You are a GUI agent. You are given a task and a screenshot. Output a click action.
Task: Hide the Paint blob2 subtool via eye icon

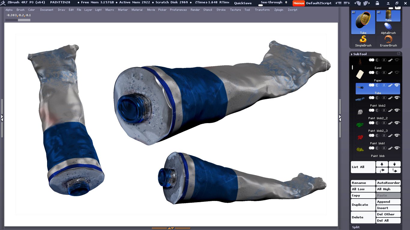click(x=397, y=98)
